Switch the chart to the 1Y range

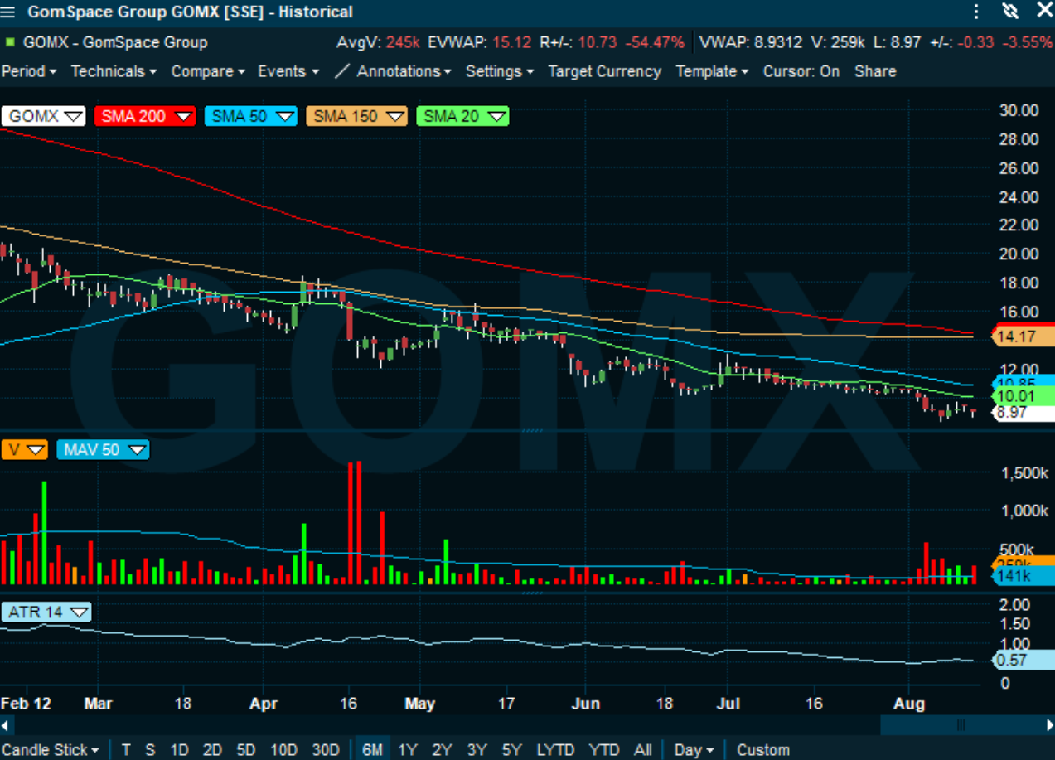click(408, 750)
